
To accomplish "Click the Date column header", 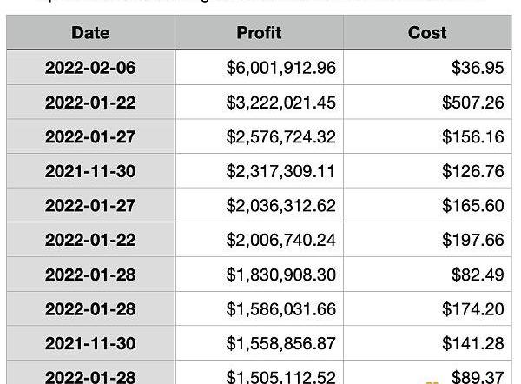I will click(90, 33).
